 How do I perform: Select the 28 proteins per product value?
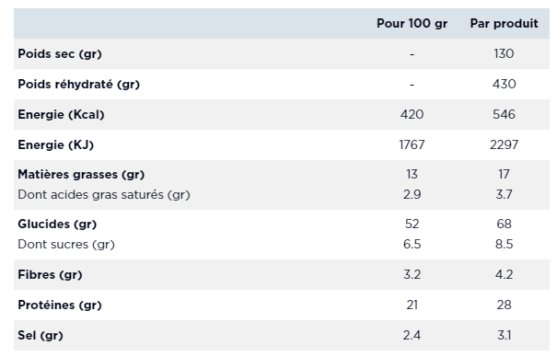[504, 305]
